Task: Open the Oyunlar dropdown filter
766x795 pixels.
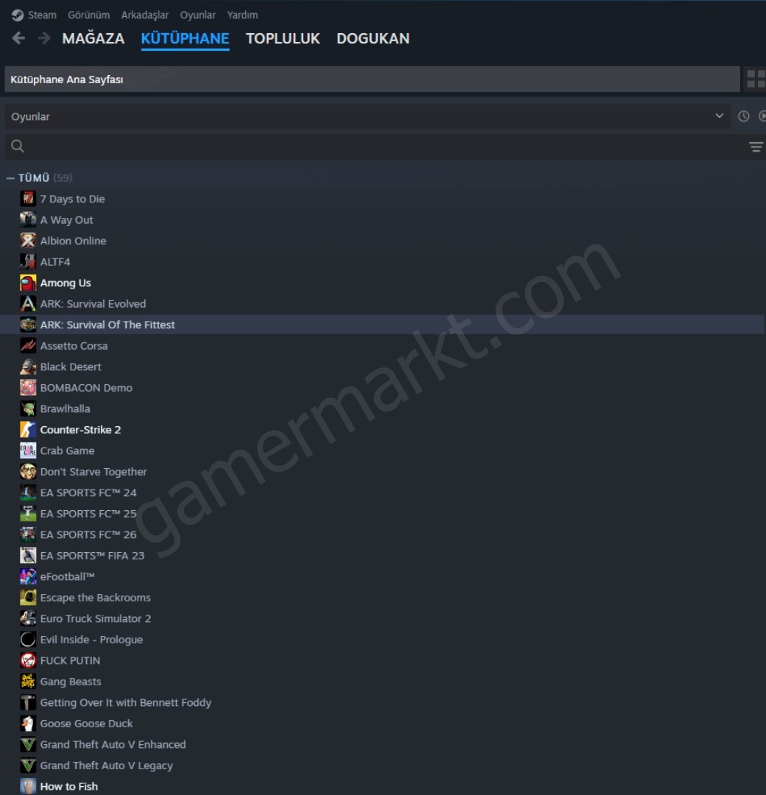Action: (x=367, y=116)
